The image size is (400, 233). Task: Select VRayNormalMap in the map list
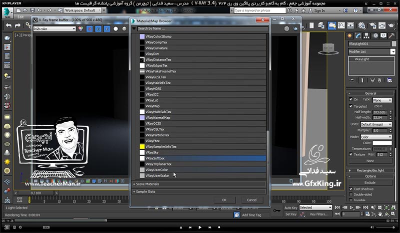(202, 118)
